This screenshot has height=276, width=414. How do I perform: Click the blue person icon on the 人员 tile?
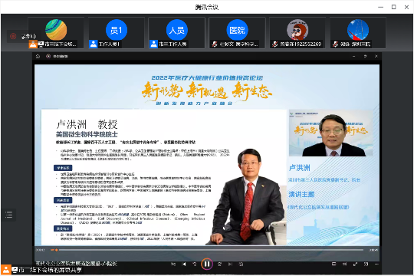click(153, 44)
